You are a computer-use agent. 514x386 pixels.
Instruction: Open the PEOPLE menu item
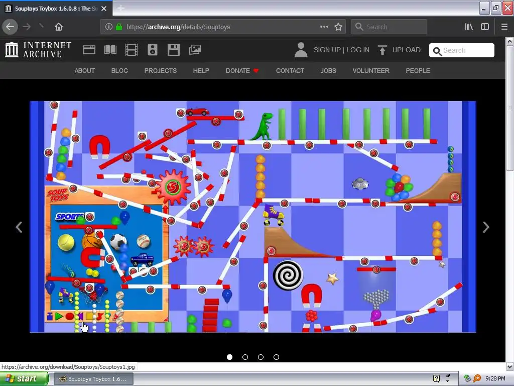point(418,70)
